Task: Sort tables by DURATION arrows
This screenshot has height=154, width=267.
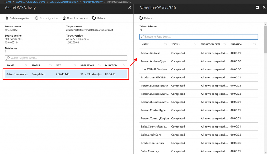Action: click(x=254, y=44)
